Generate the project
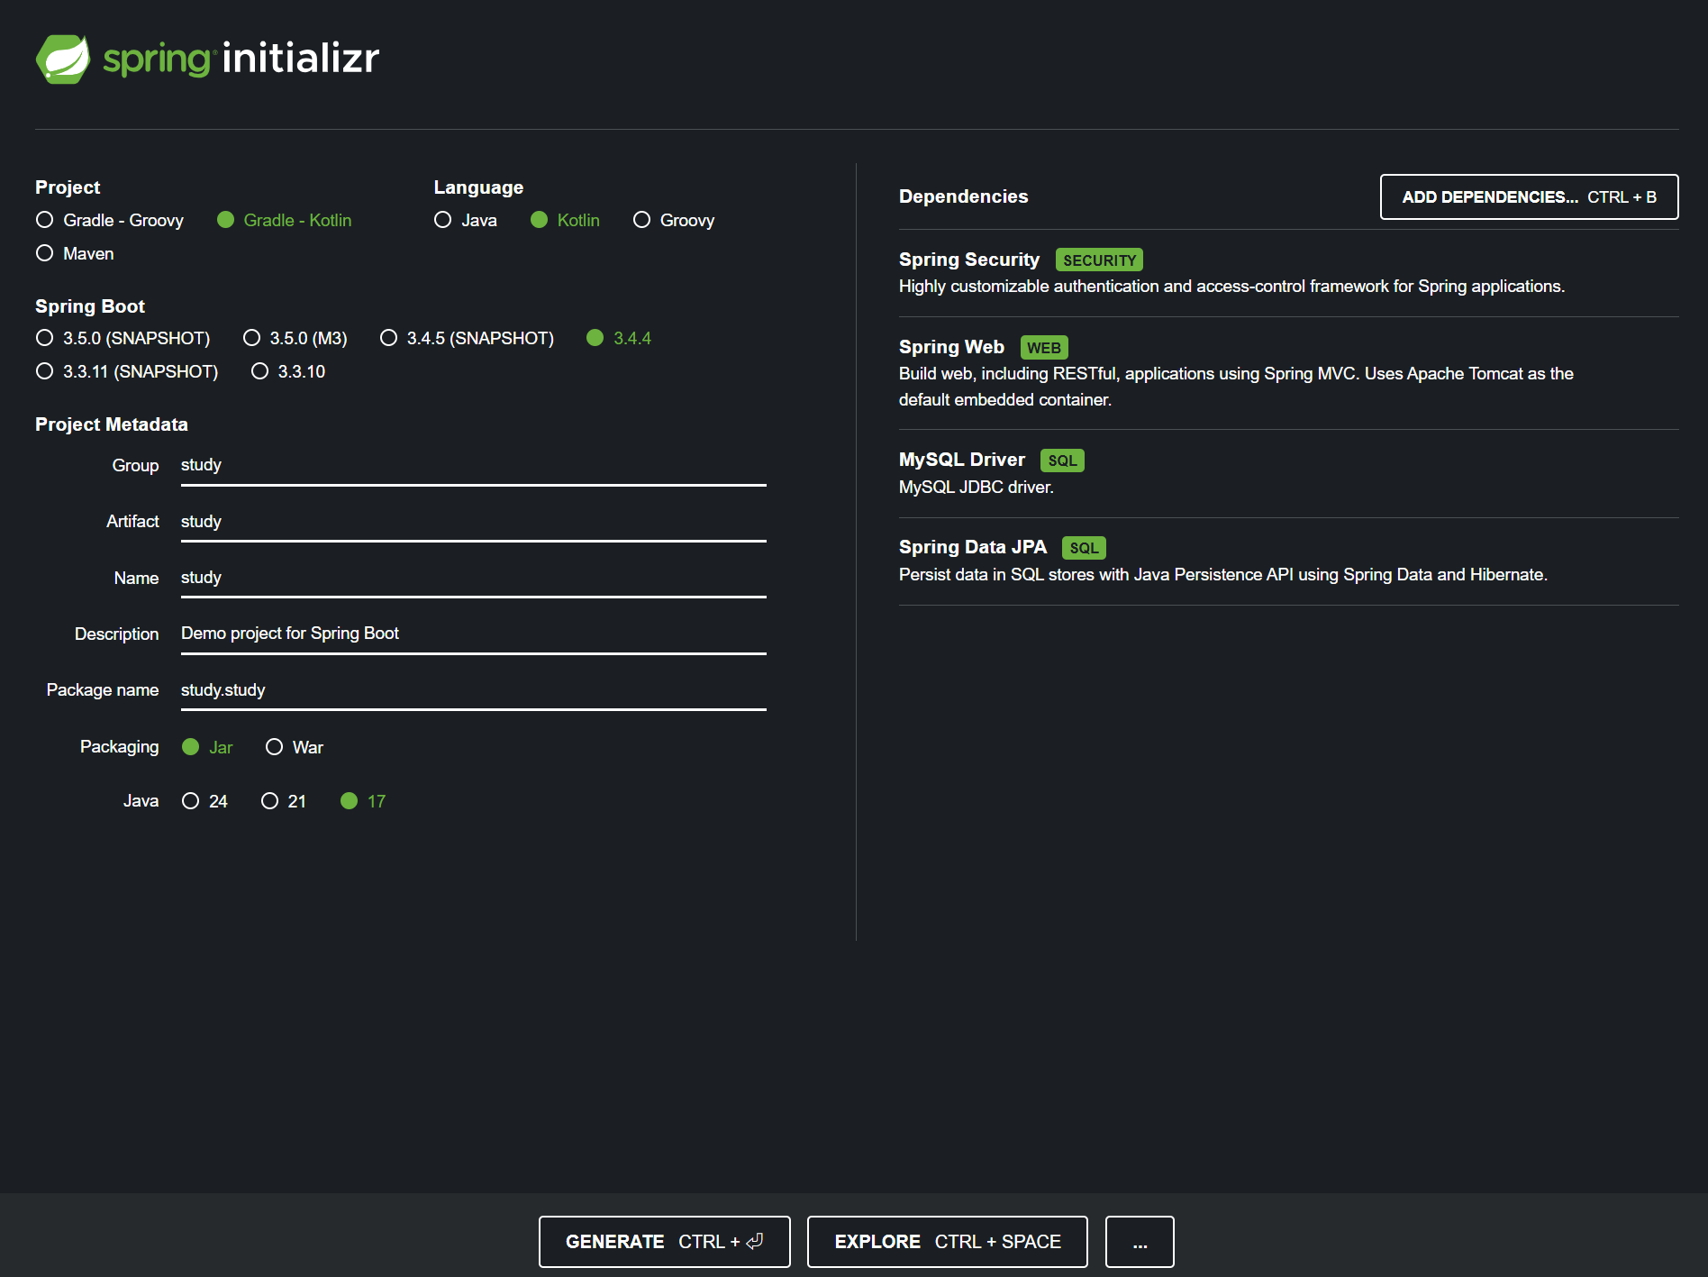 pos(665,1242)
